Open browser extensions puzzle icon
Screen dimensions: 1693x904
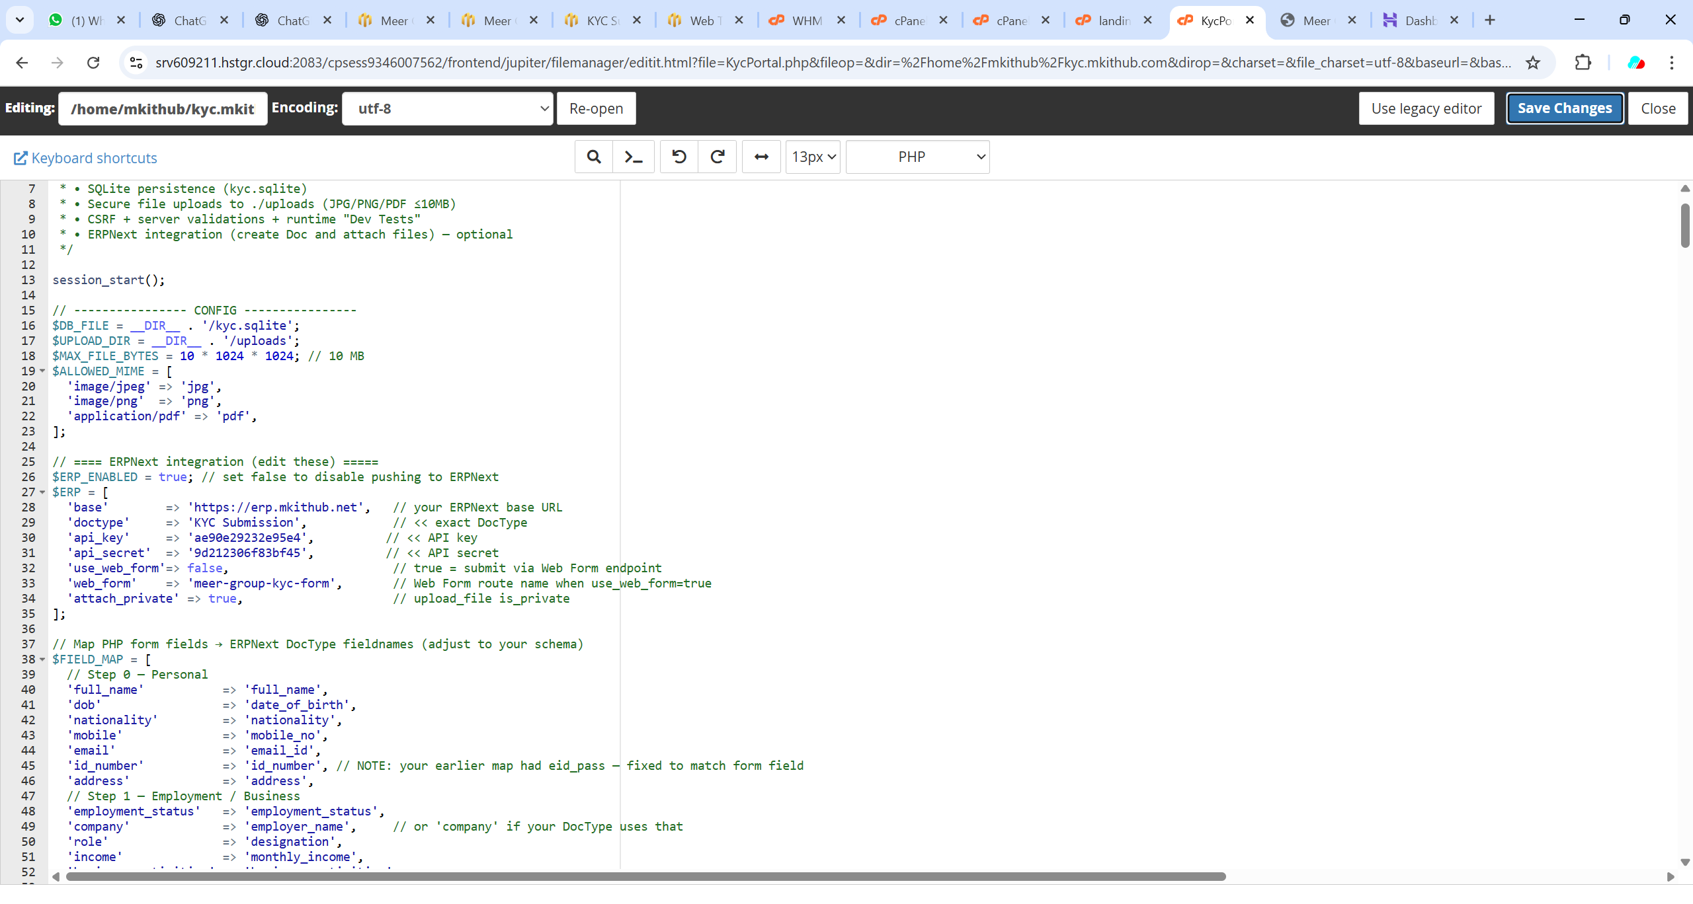[1583, 63]
